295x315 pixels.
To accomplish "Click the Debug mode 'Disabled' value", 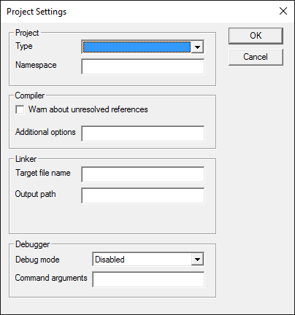I will click(x=110, y=260).
